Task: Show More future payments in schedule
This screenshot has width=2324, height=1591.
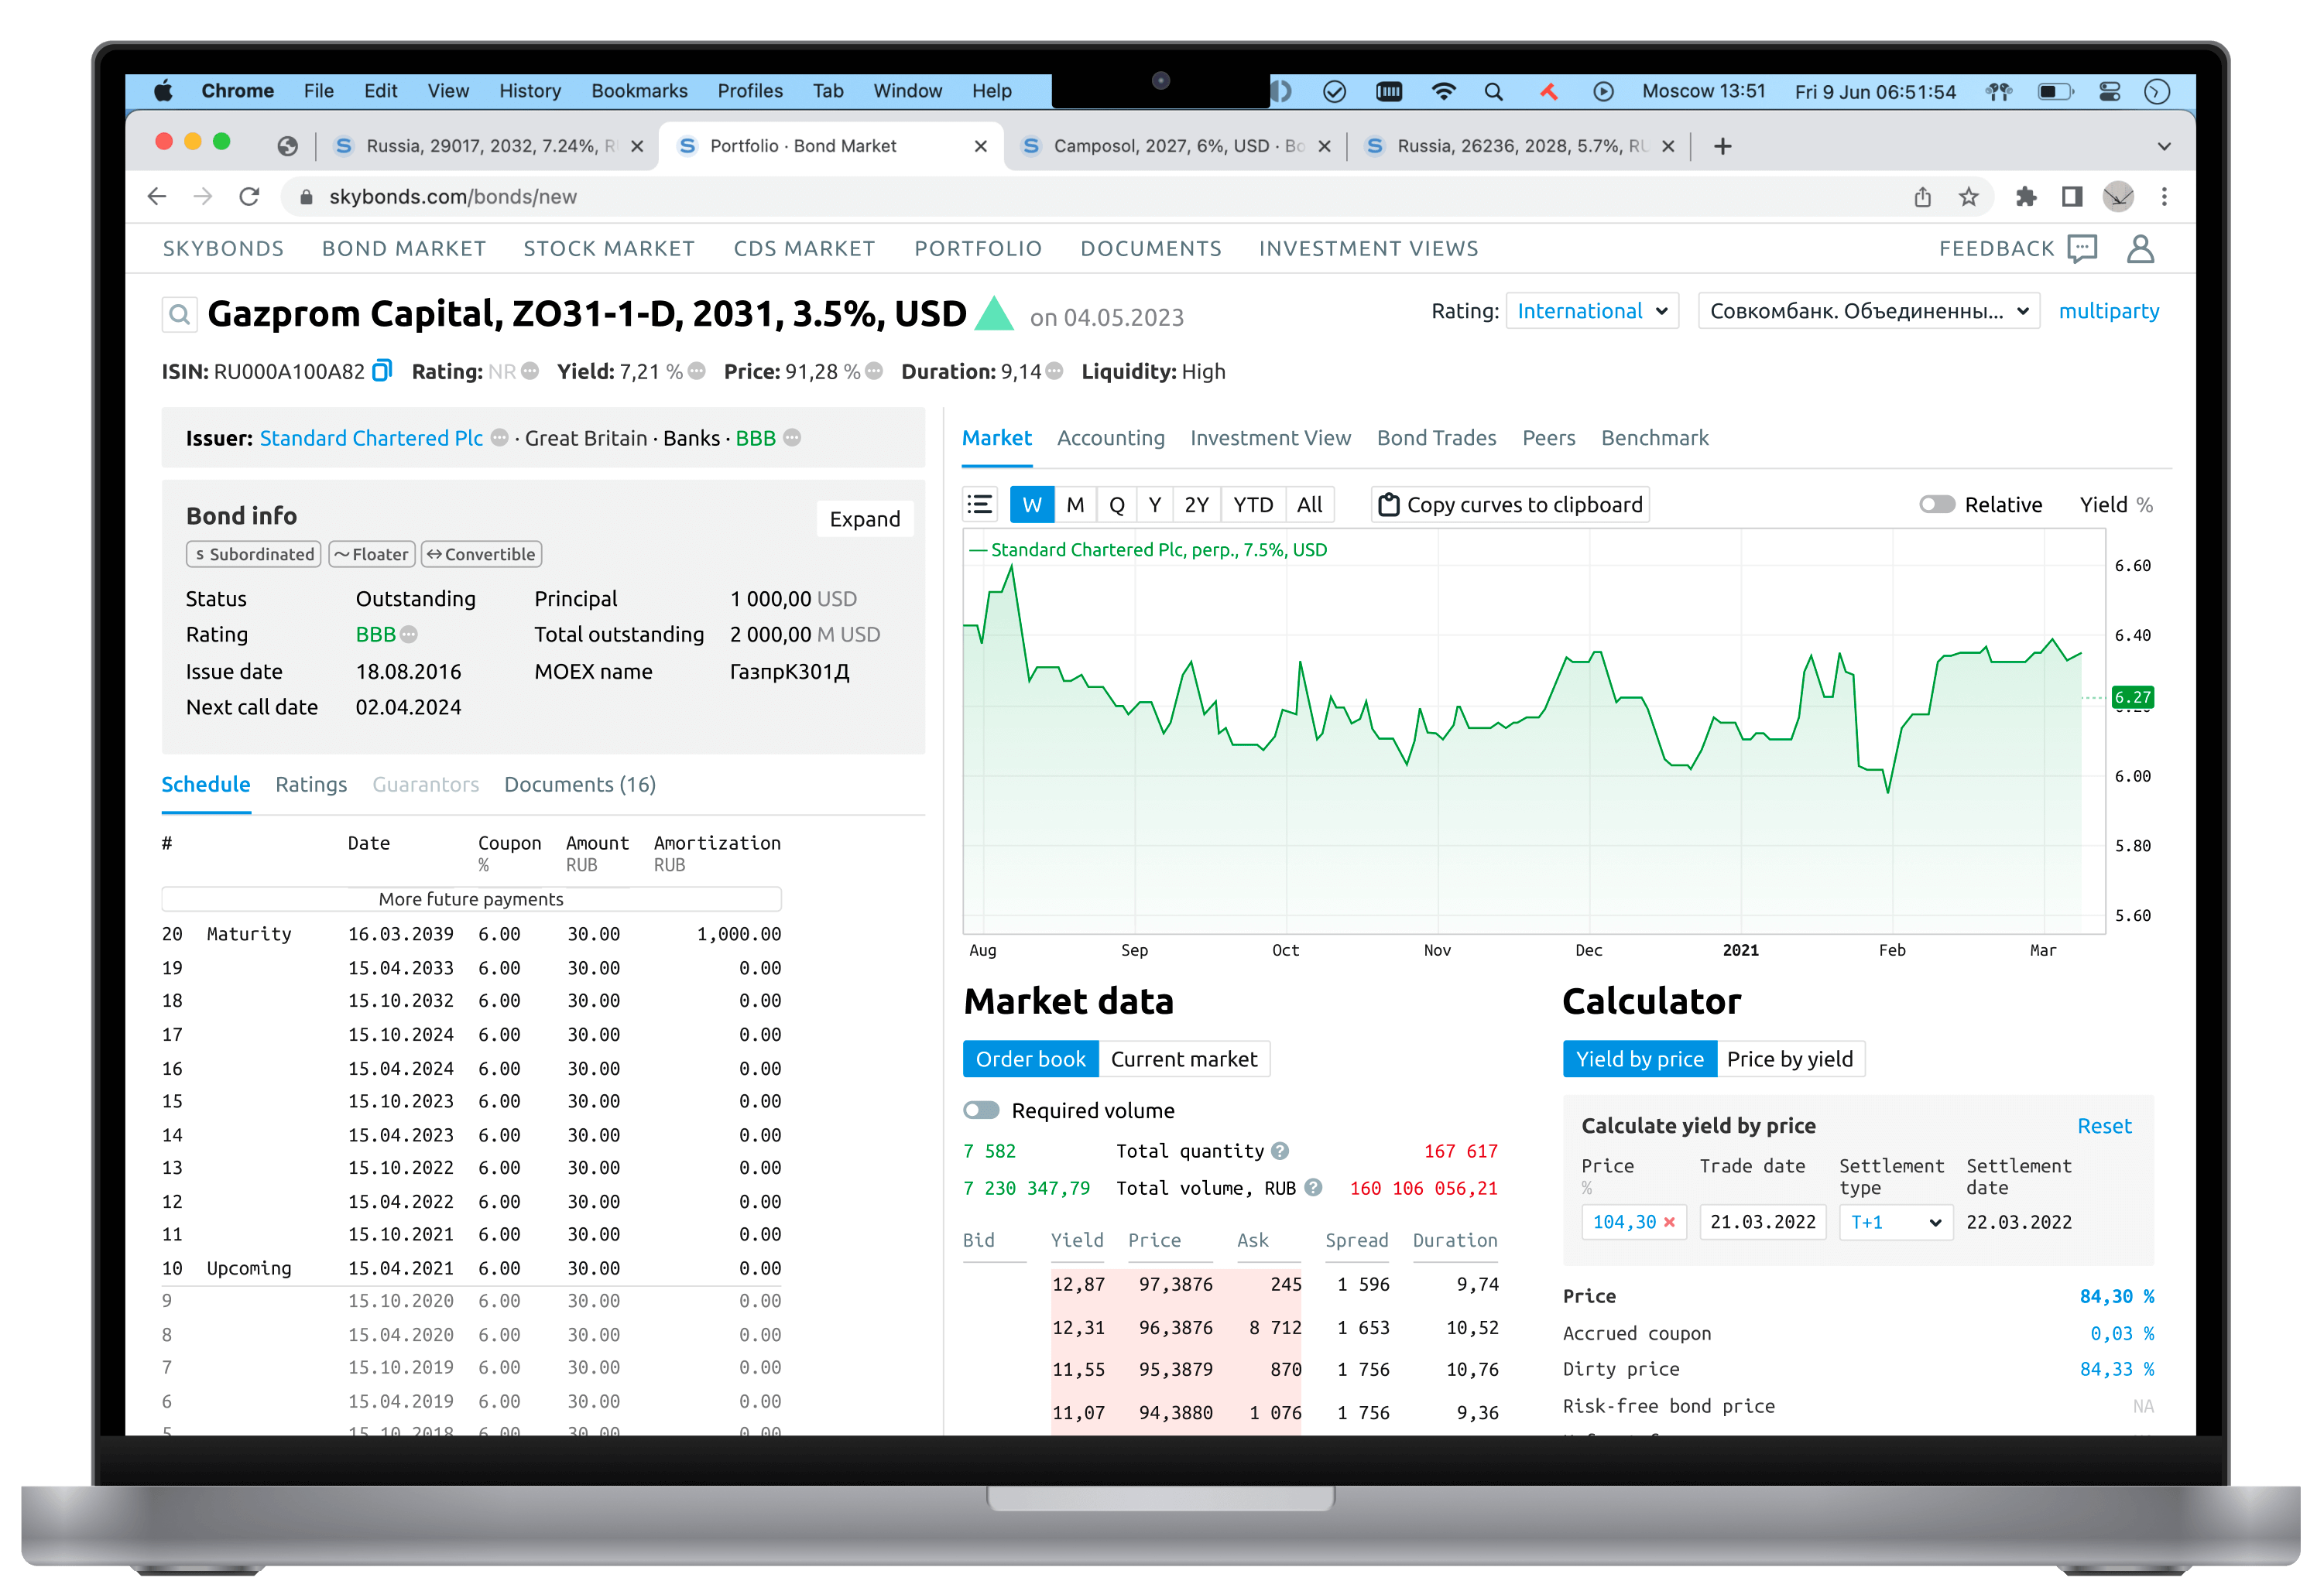Action: click(x=470, y=898)
